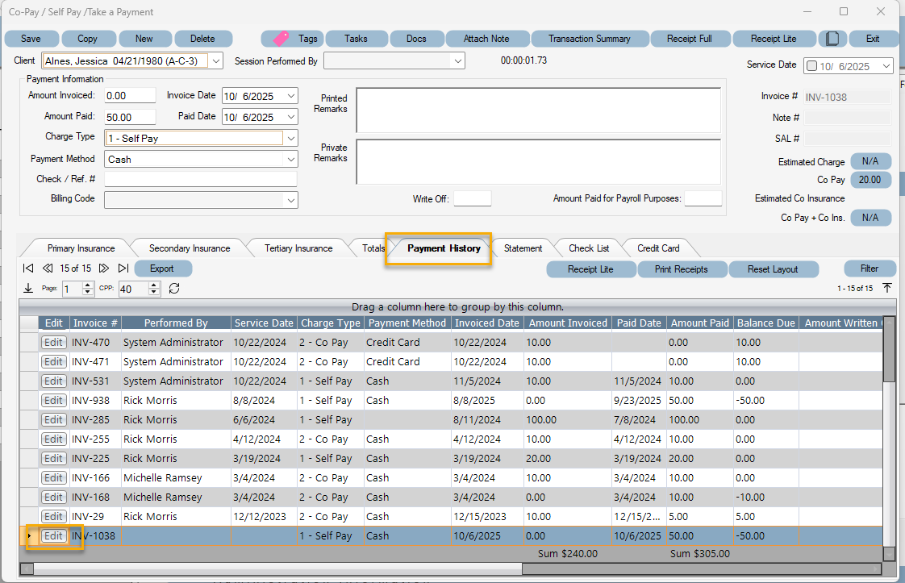Screen dimensions: 905x583
Task: Select the Payment History tab
Action: pyautogui.click(x=439, y=248)
